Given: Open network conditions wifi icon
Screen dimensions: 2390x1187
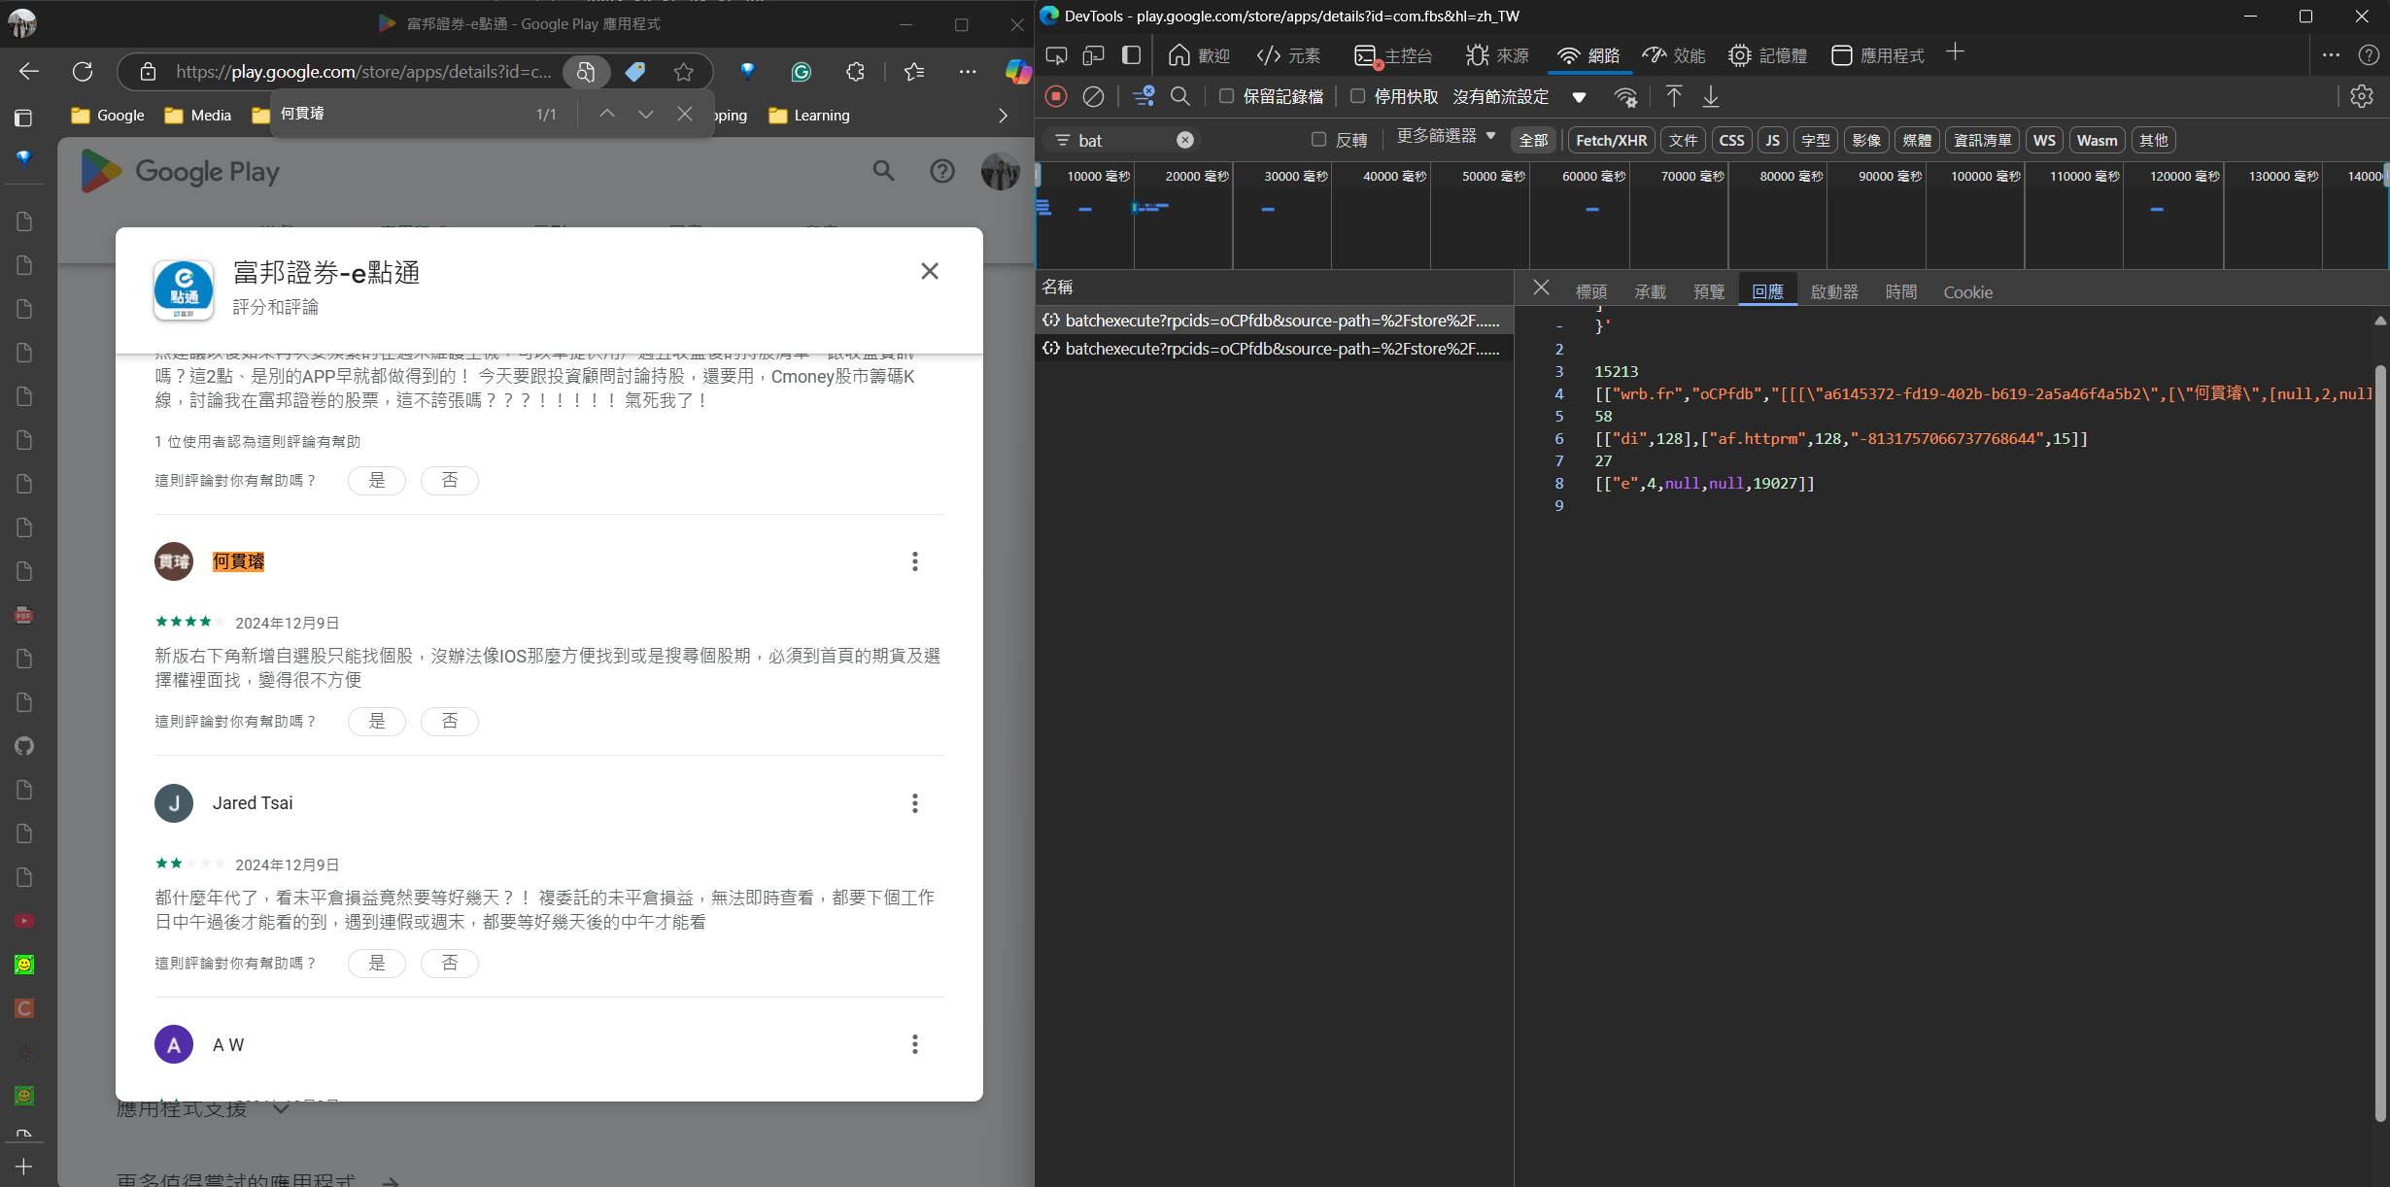Looking at the screenshot, I should pyautogui.click(x=1625, y=96).
